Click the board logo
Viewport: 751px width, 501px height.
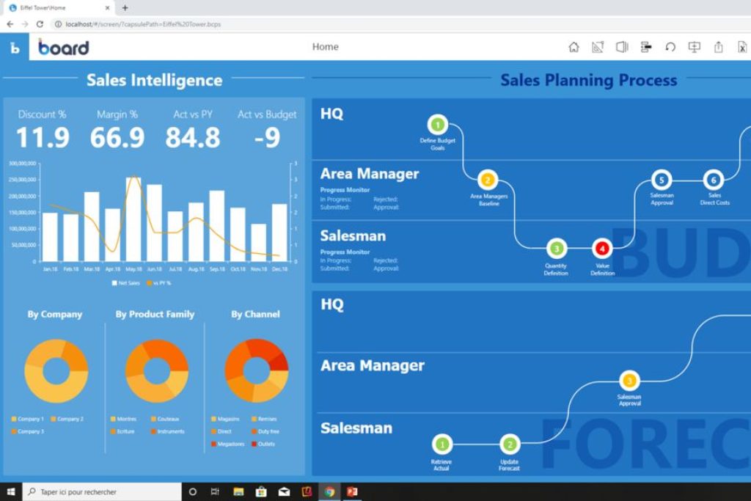coord(64,48)
